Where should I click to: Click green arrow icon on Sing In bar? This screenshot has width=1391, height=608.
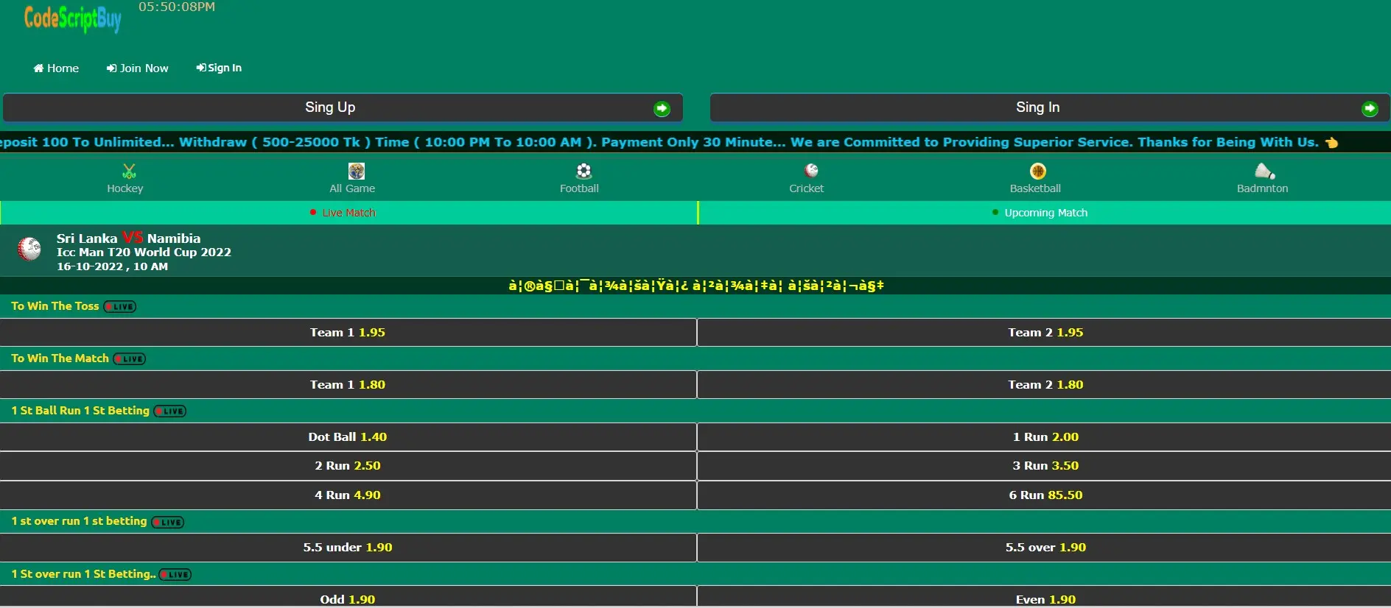[1370, 109]
